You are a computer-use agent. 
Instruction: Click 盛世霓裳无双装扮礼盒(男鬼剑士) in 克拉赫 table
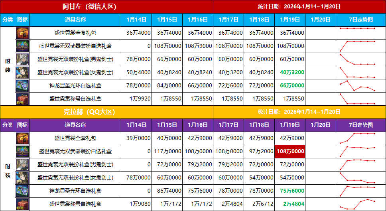[75, 165]
